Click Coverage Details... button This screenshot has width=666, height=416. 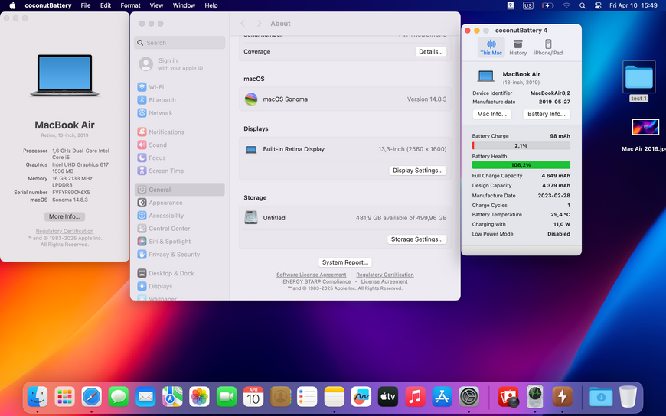[431, 52]
